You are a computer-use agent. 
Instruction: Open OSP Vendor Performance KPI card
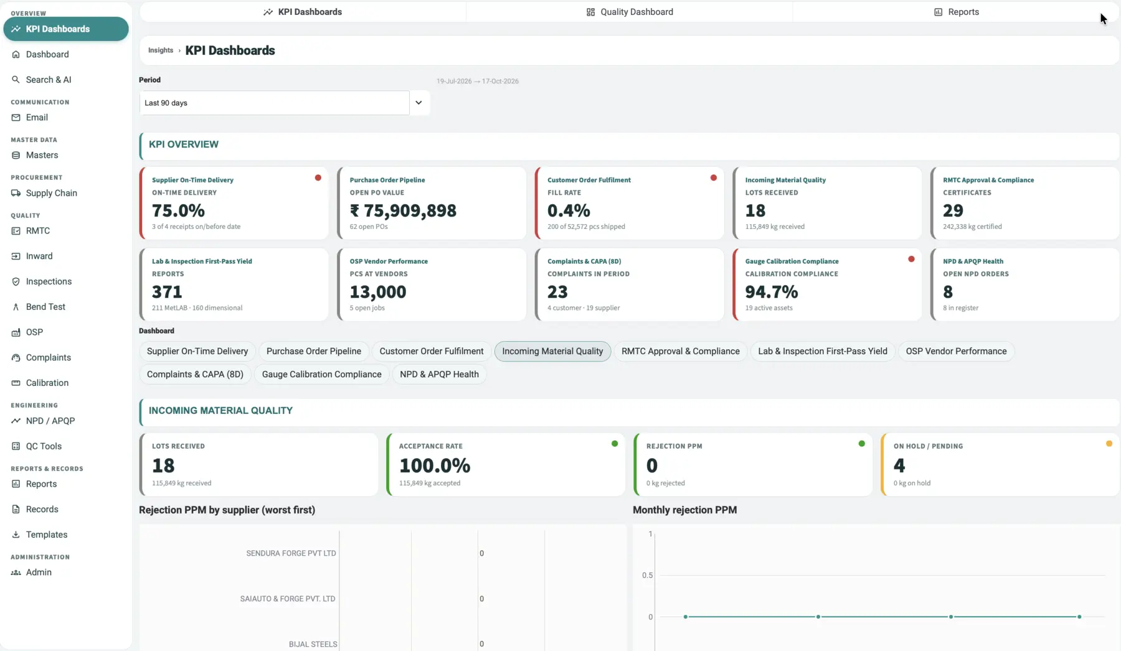click(x=432, y=284)
